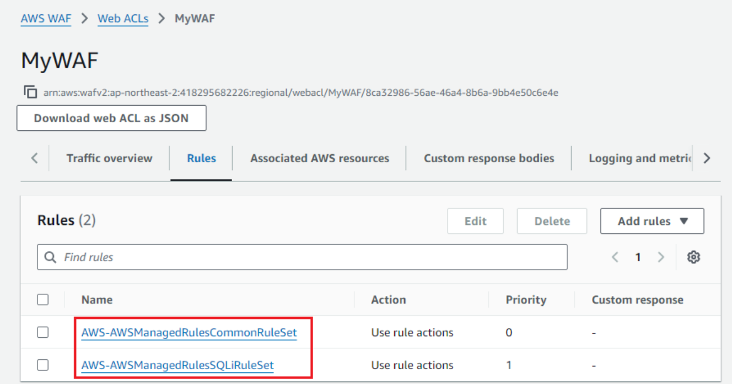Open the Associated AWS resources tab
Viewport: 732px width, 384px height.
[320, 158]
